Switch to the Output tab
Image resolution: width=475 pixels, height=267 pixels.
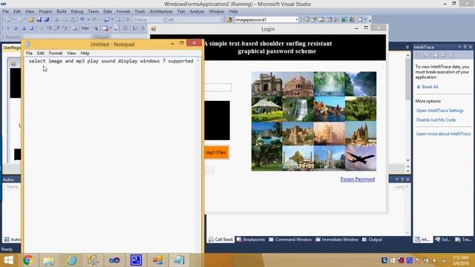click(373, 240)
